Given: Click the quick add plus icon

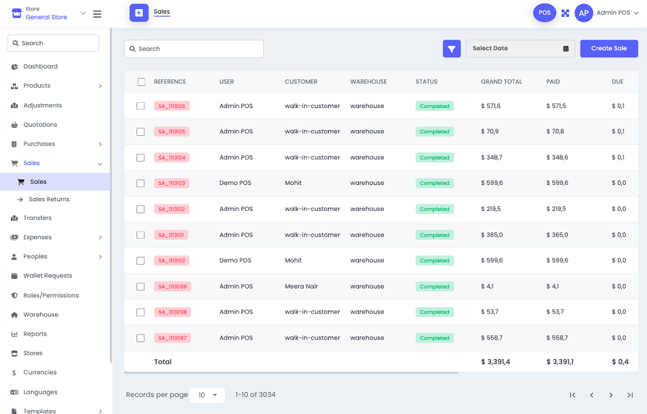Looking at the screenshot, I should [139, 13].
